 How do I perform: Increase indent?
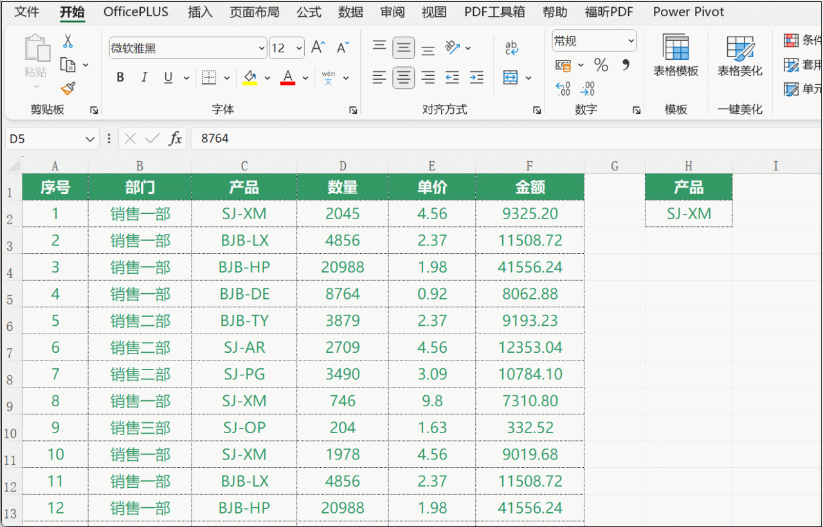(476, 78)
